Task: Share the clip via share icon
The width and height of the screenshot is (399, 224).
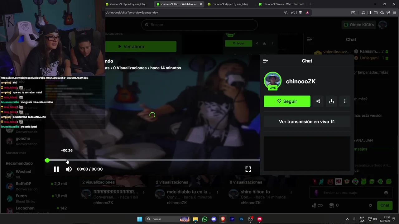Action: [x=318, y=101]
